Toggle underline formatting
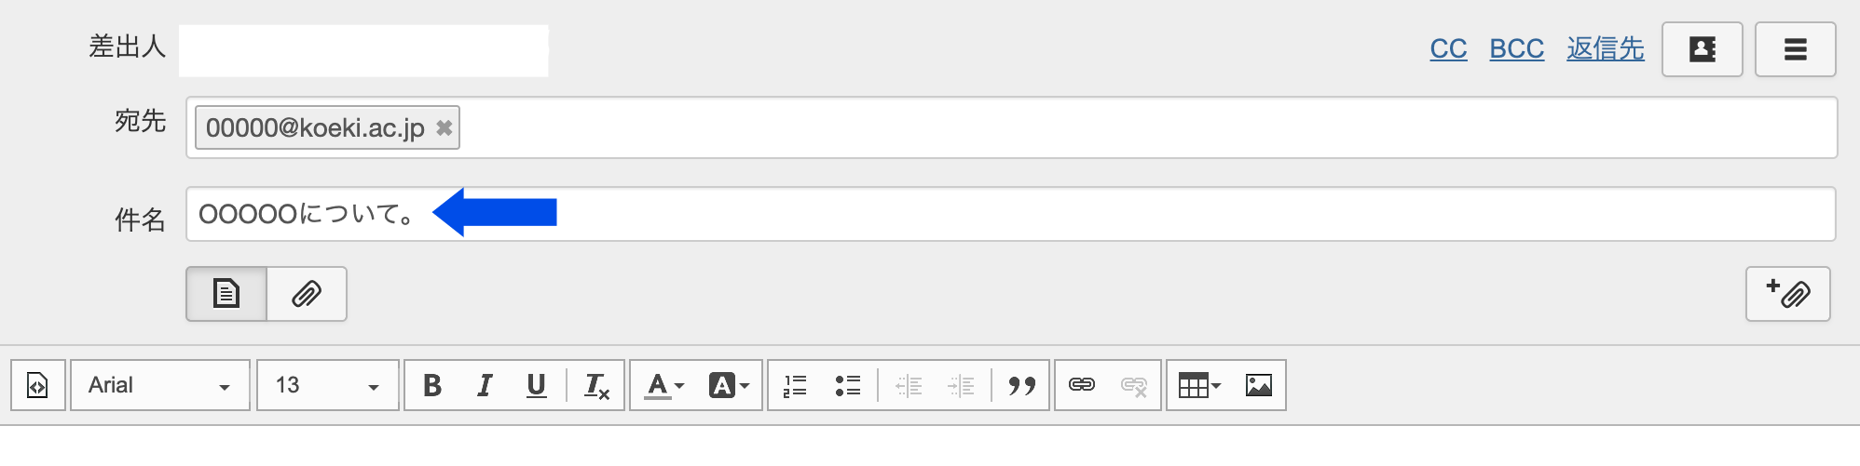Screen dimensions: 1860x466 pyautogui.click(x=536, y=385)
